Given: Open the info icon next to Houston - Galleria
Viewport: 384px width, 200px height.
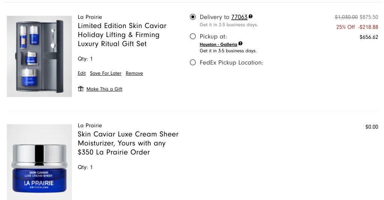Looking at the screenshot, I should 240,44.
